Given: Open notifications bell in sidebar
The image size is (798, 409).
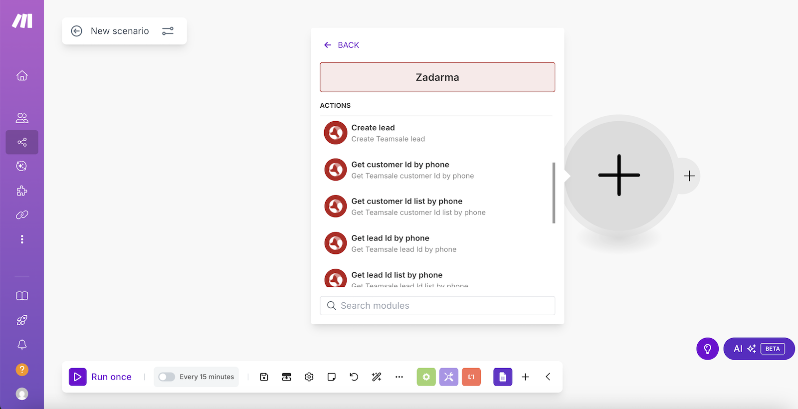Looking at the screenshot, I should click(x=22, y=345).
